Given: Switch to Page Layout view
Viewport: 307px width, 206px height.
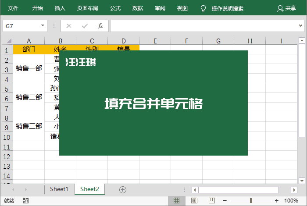Looking at the screenshot, I should tap(194, 200).
